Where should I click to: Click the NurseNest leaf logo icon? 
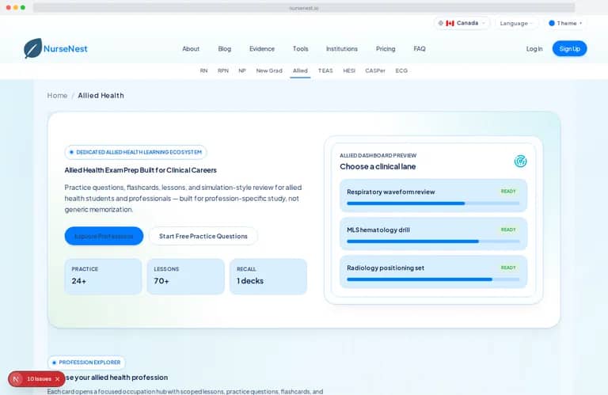coord(33,48)
